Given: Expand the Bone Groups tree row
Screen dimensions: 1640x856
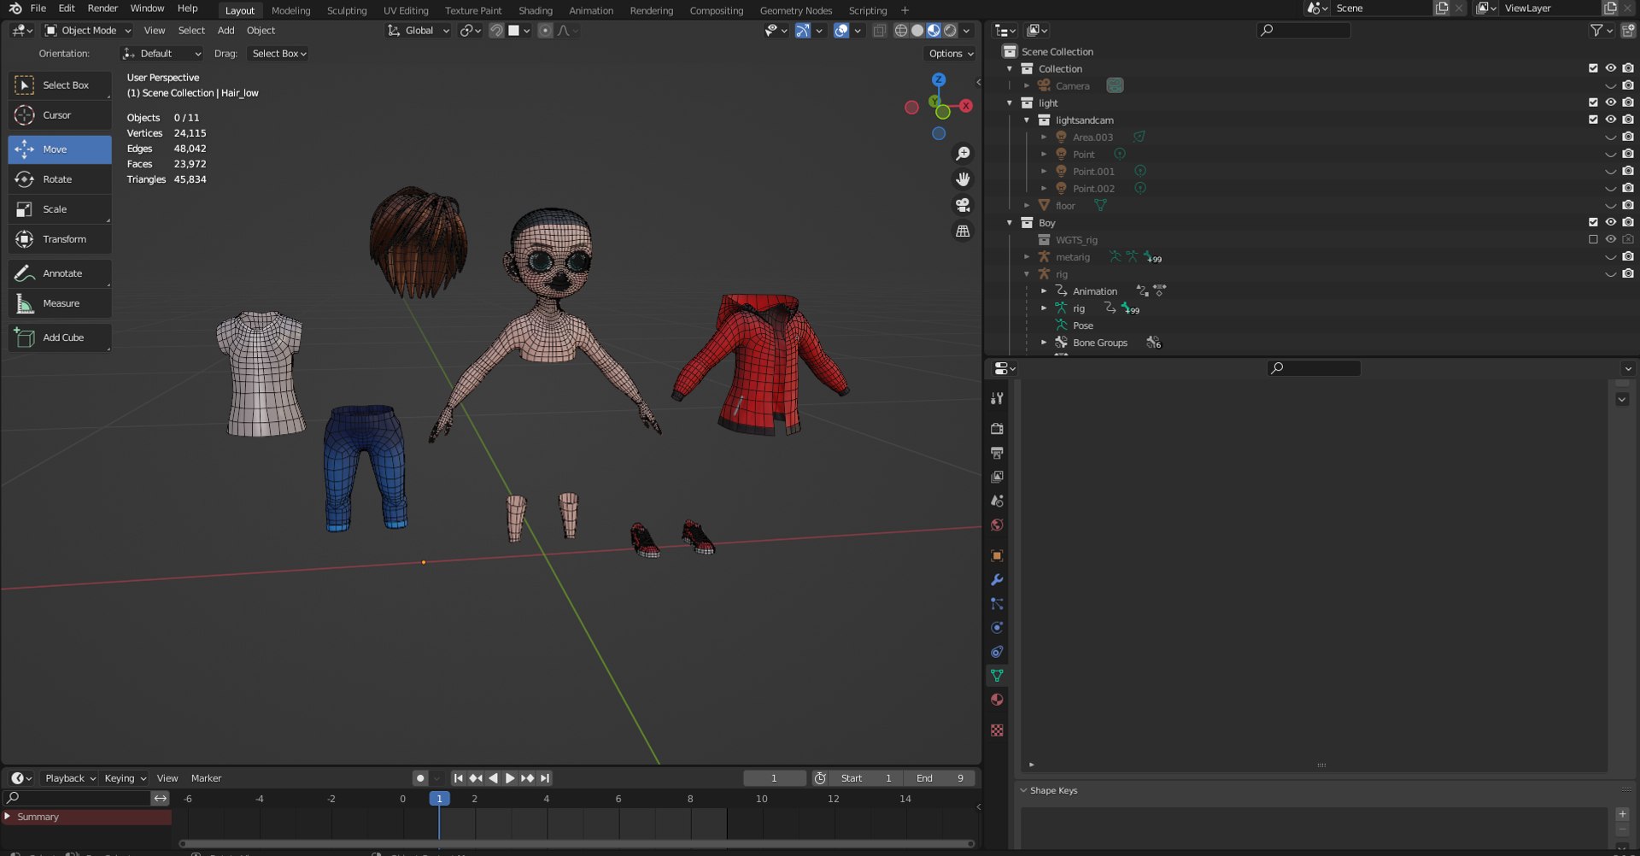Looking at the screenshot, I should [x=1044, y=343].
